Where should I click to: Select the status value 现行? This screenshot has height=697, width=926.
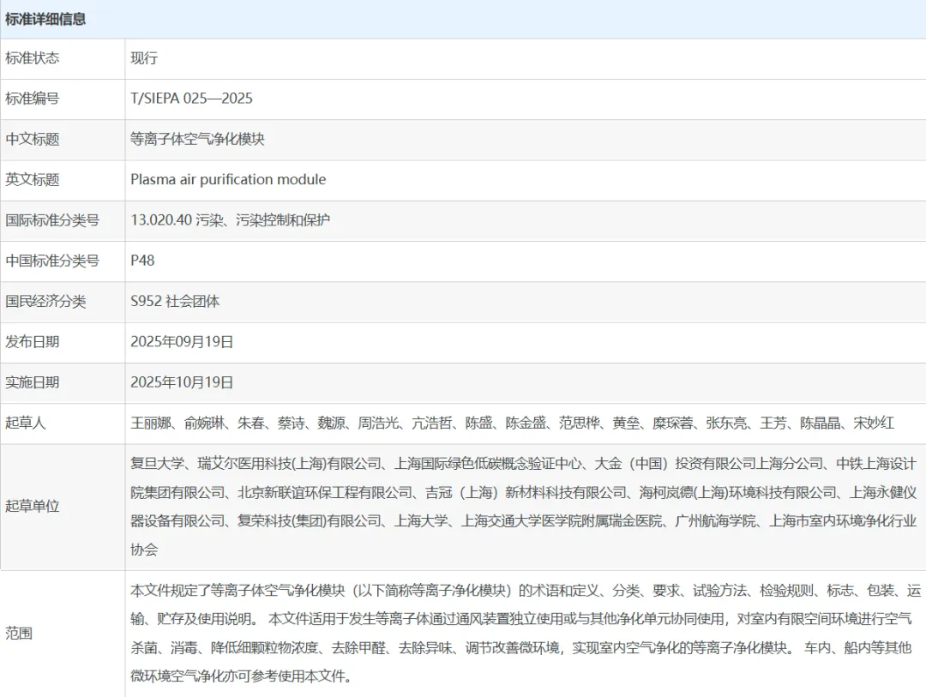[x=144, y=58]
